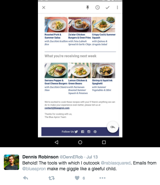The height and width of the screenshot is (185, 160).
Task: Open Blue Apron's Twitter icon in footer
Action: 76,132
